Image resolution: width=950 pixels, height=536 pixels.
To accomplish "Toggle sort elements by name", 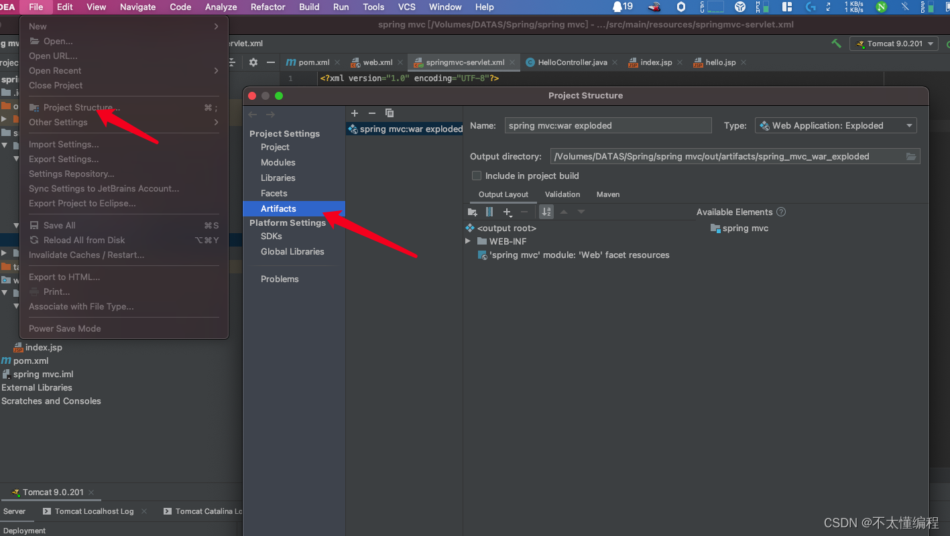I will (x=546, y=212).
